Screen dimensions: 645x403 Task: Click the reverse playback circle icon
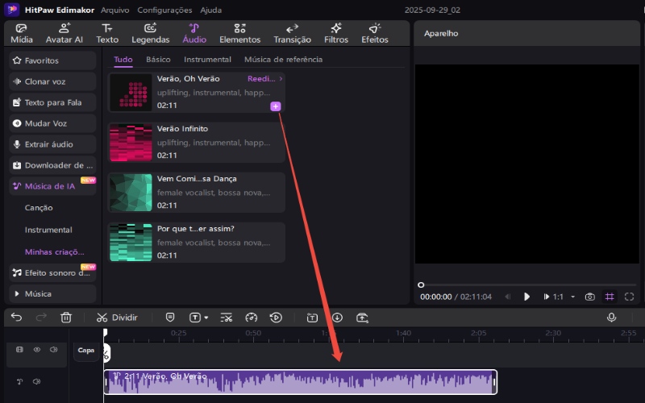276,318
